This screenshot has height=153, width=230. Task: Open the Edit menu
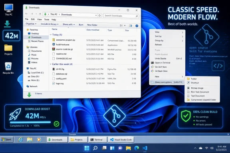[33, 20]
